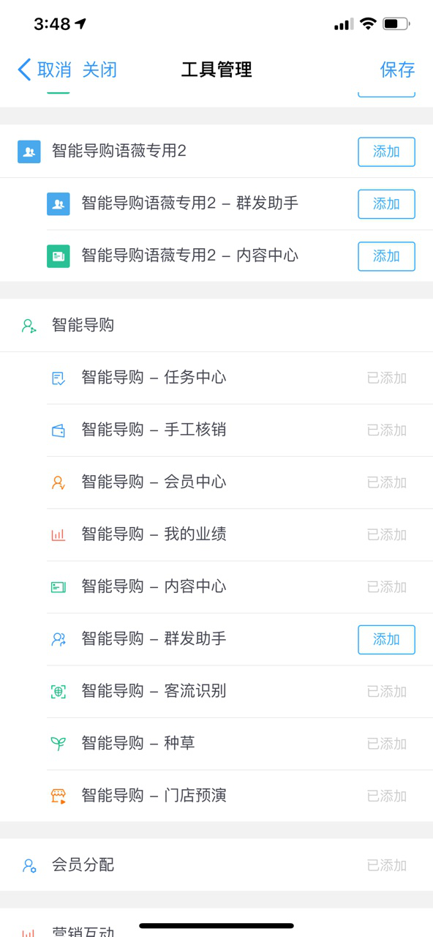Close the page via 关闭
This screenshot has width=433, height=937.
click(x=99, y=70)
